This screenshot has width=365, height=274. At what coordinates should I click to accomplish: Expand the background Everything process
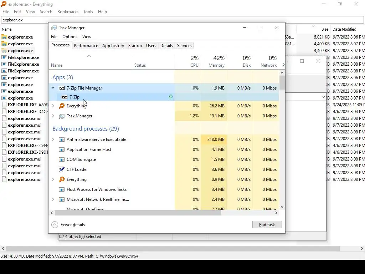[53, 179]
